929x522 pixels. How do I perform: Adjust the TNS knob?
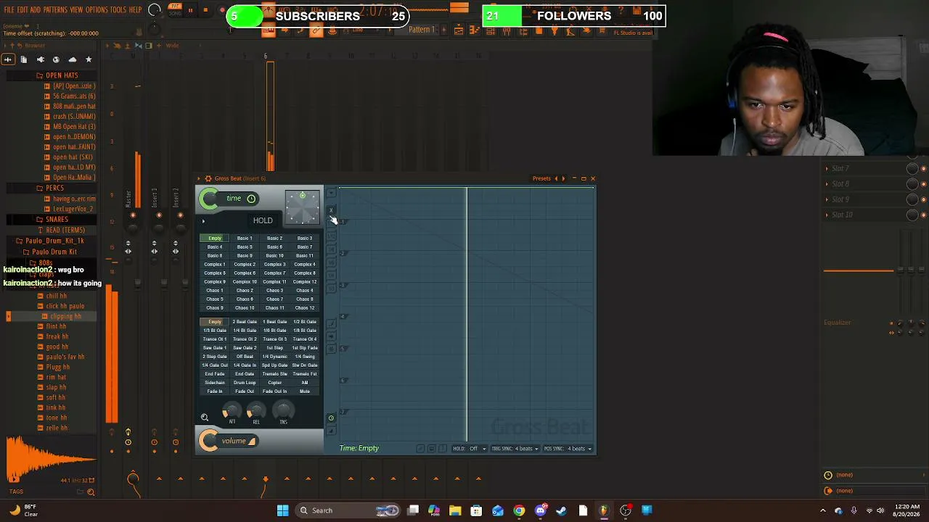coord(283,411)
